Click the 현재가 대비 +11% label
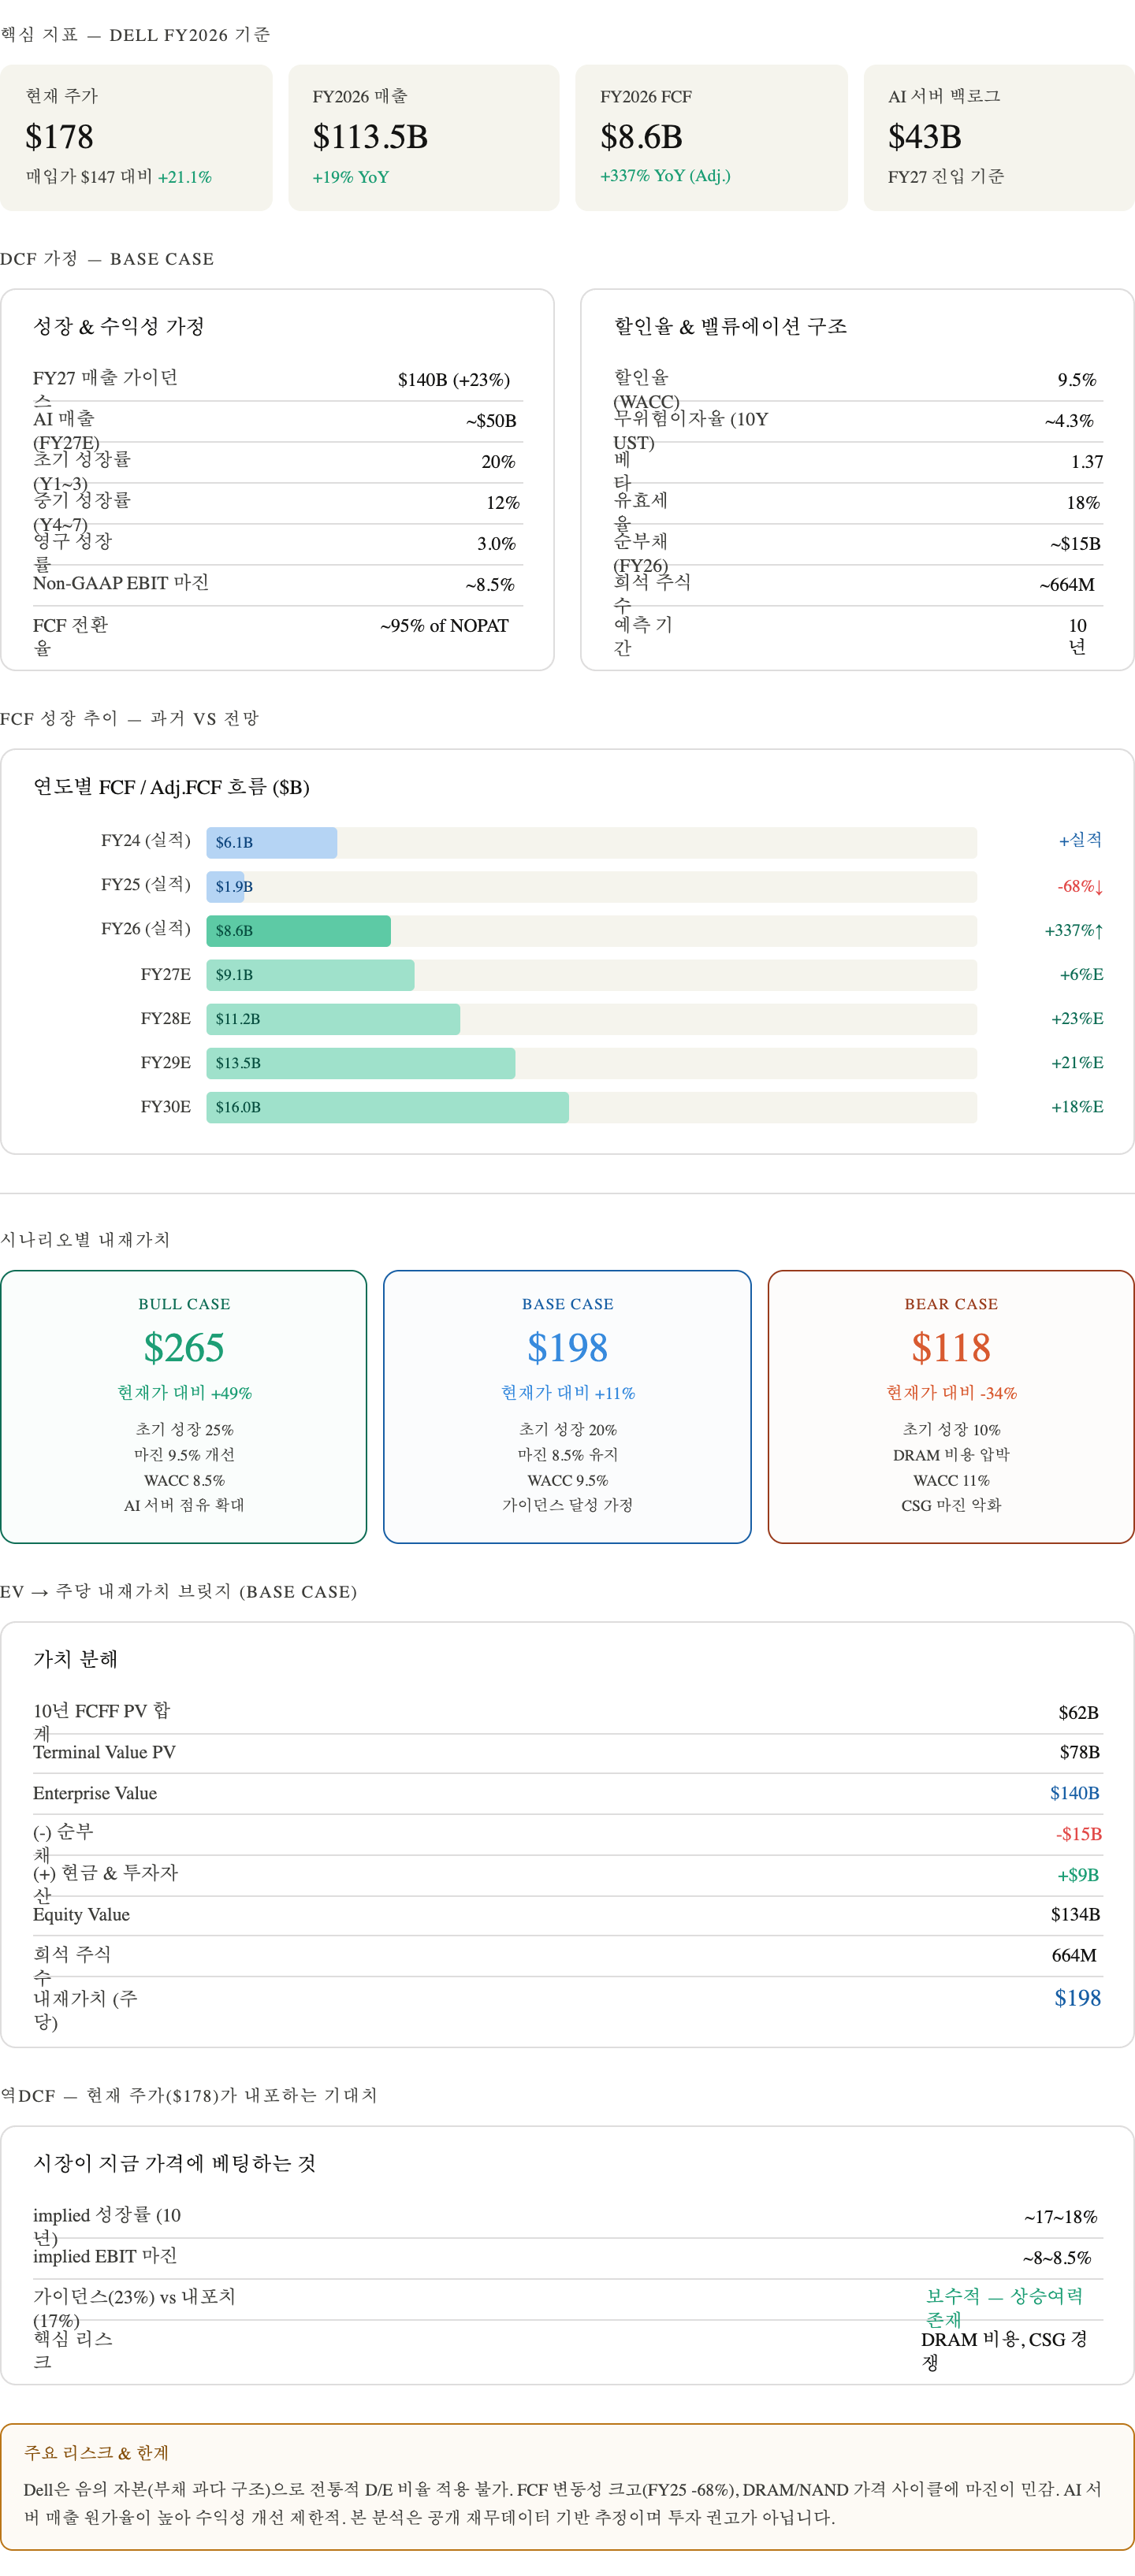Image resolution: width=1135 pixels, height=2576 pixels. (567, 1393)
